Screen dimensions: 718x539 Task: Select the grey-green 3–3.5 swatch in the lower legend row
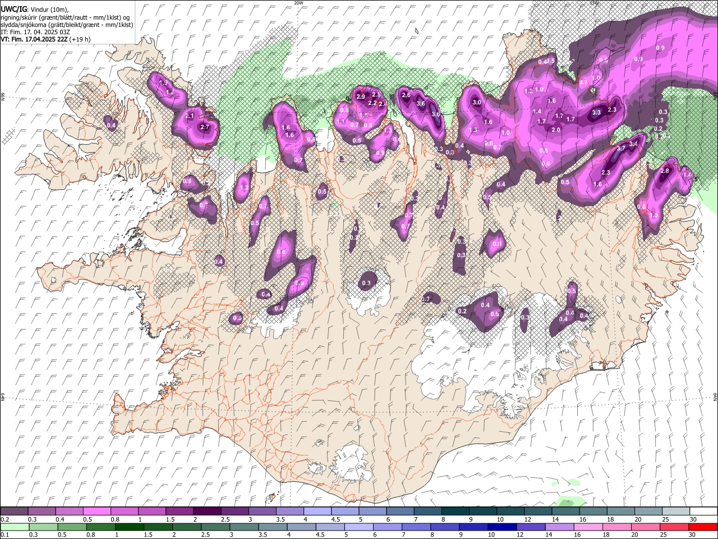pos(244,527)
